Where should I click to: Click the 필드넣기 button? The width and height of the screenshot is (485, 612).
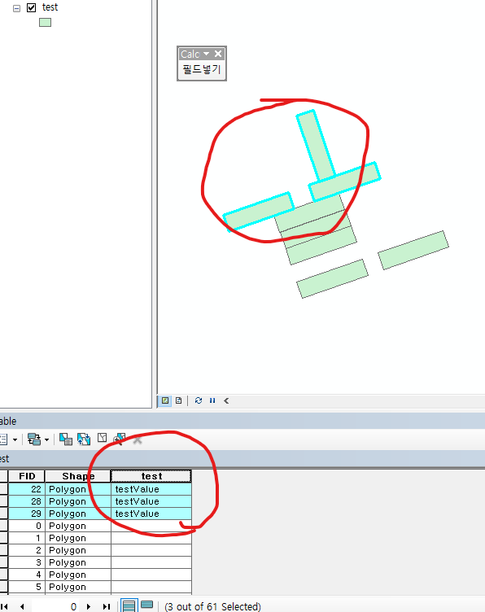202,69
